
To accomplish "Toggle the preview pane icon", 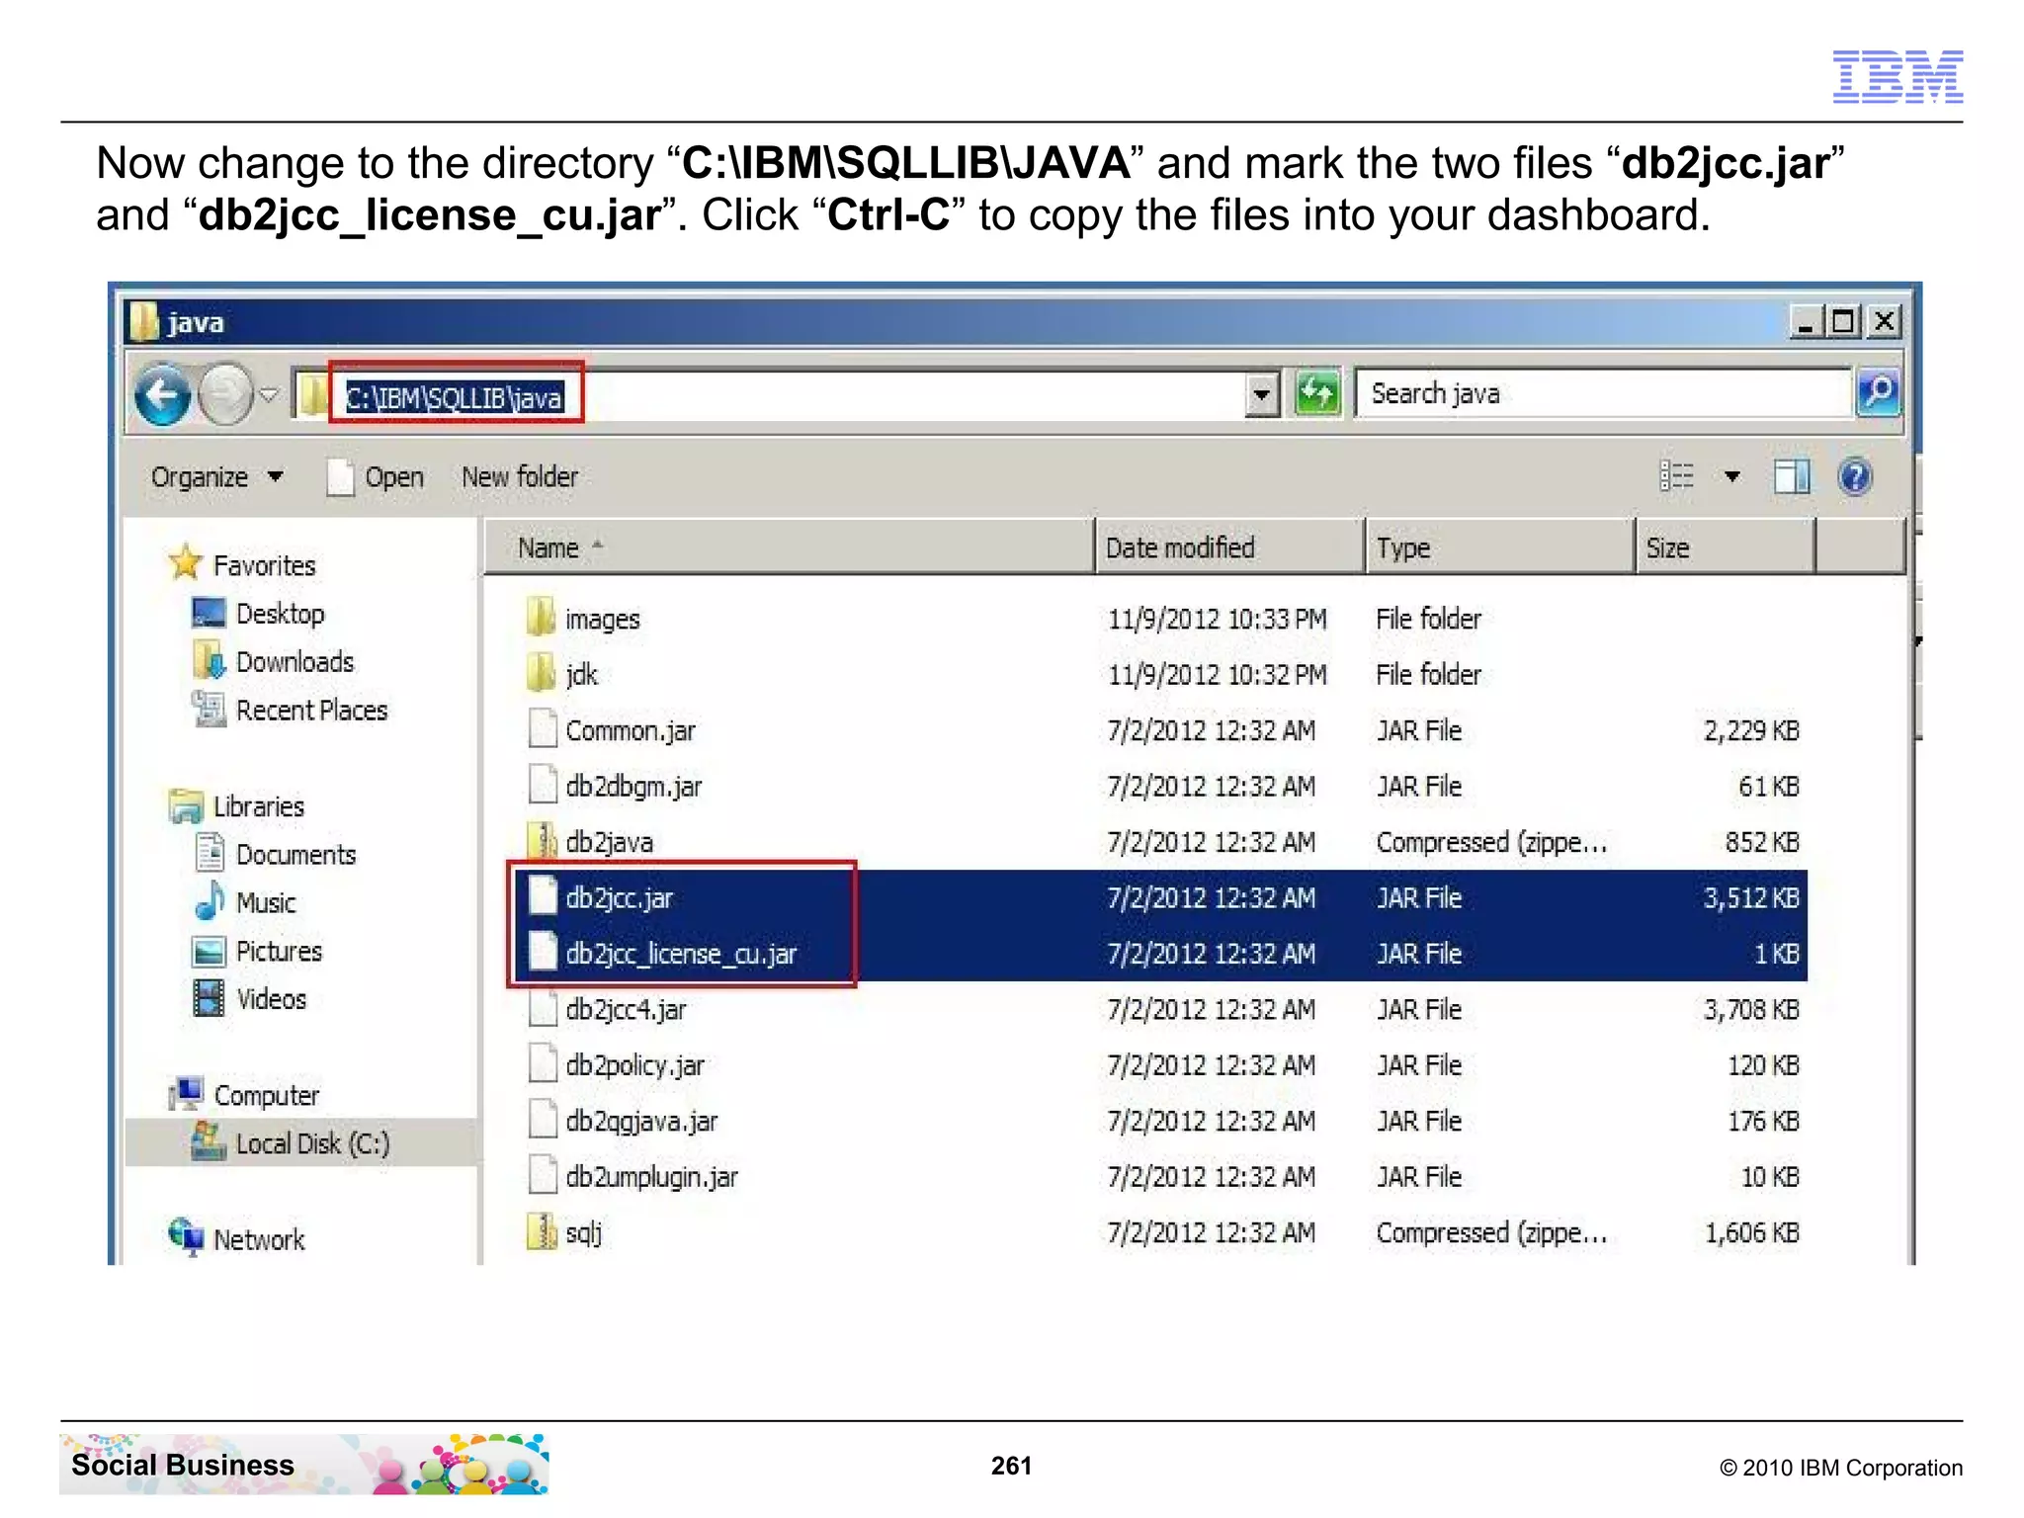I will [x=1792, y=477].
